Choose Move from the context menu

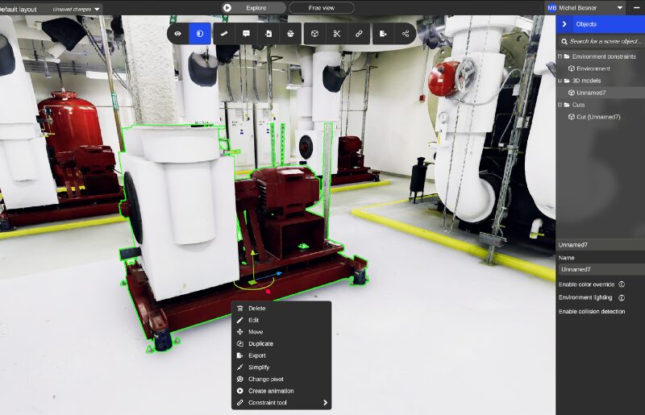point(281,332)
